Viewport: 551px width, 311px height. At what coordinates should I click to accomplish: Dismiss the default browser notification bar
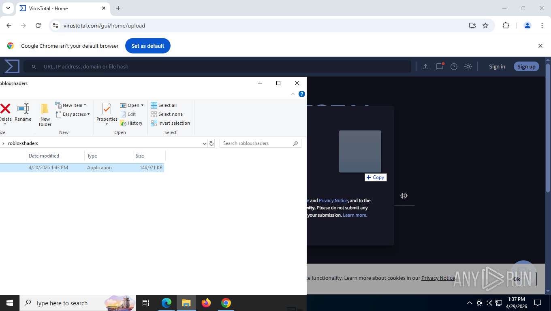pos(540,46)
